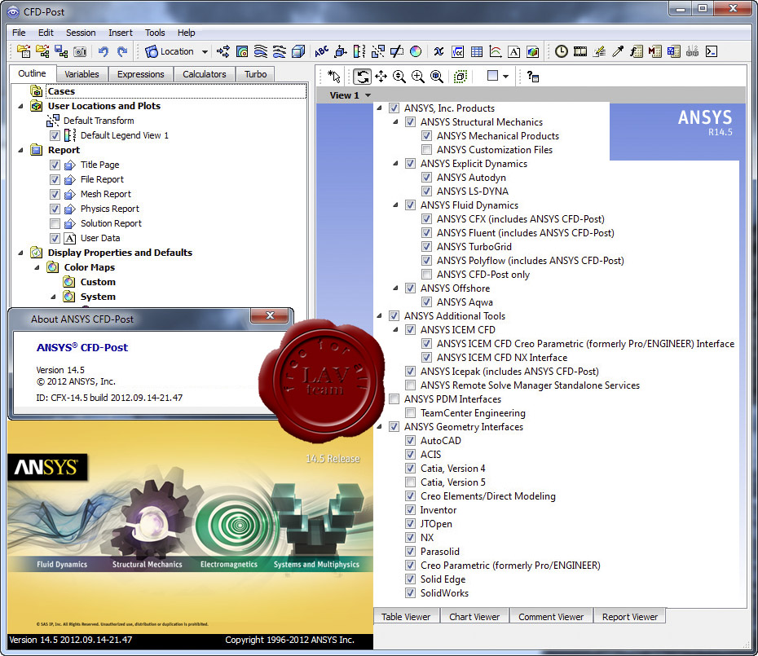Collapse the ANSYS Geometry Interfaces node
This screenshot has width=758, height=656.
[379, 427]
